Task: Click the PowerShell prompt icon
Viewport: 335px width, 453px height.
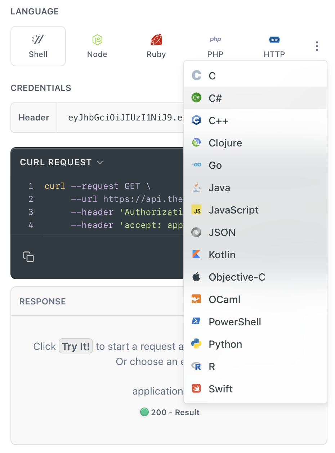Action: (x=196, y=321)
